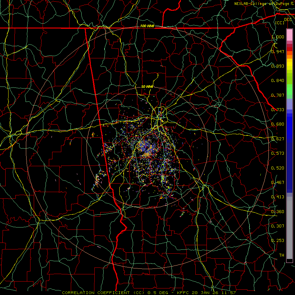The image size is (295, 295).
Task: Click the CORRELATION COEFFICIENT caption at the bottom
Action: pyautogui.click(x=149, y=293)
